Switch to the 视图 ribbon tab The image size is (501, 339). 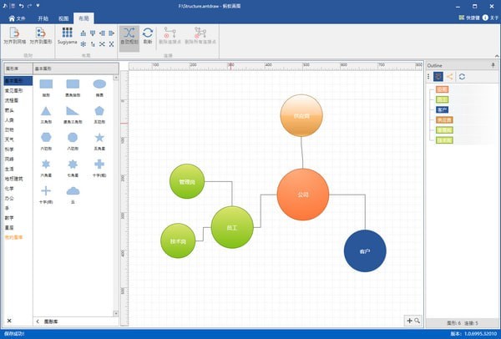pos(63,18)
